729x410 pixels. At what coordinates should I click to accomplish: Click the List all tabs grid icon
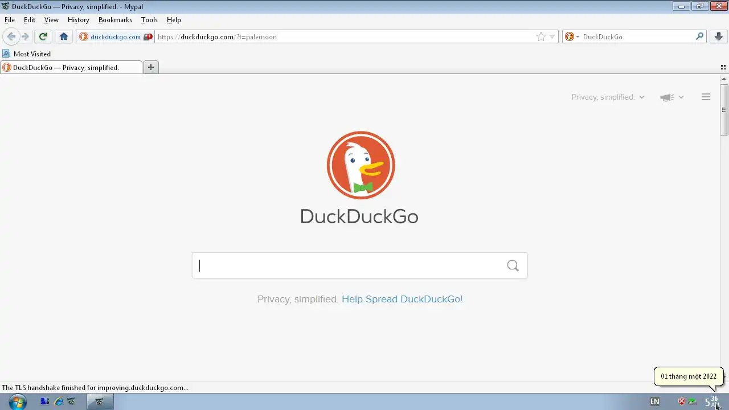click(x=723, y=67)
